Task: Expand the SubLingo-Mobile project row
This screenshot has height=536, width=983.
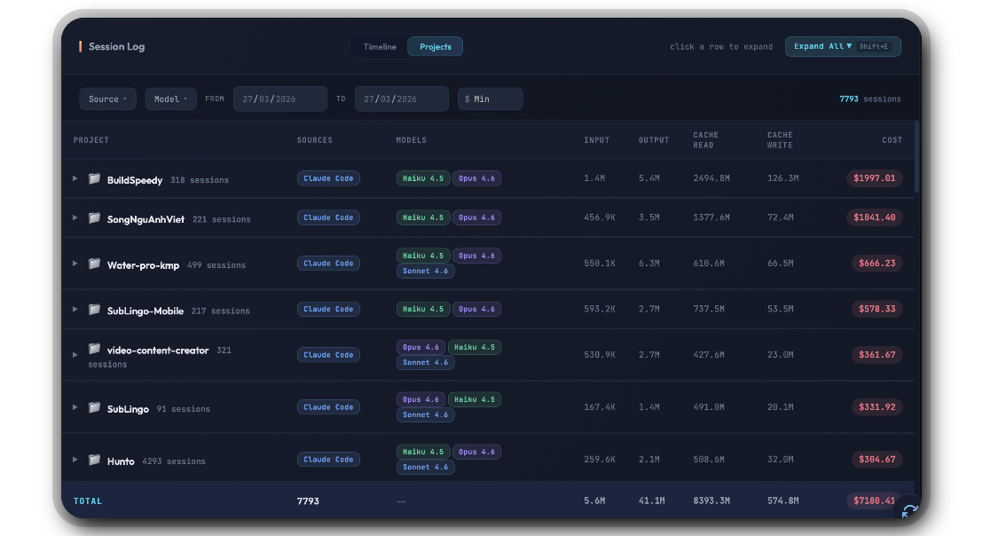Action: click(x=75, y=310)
